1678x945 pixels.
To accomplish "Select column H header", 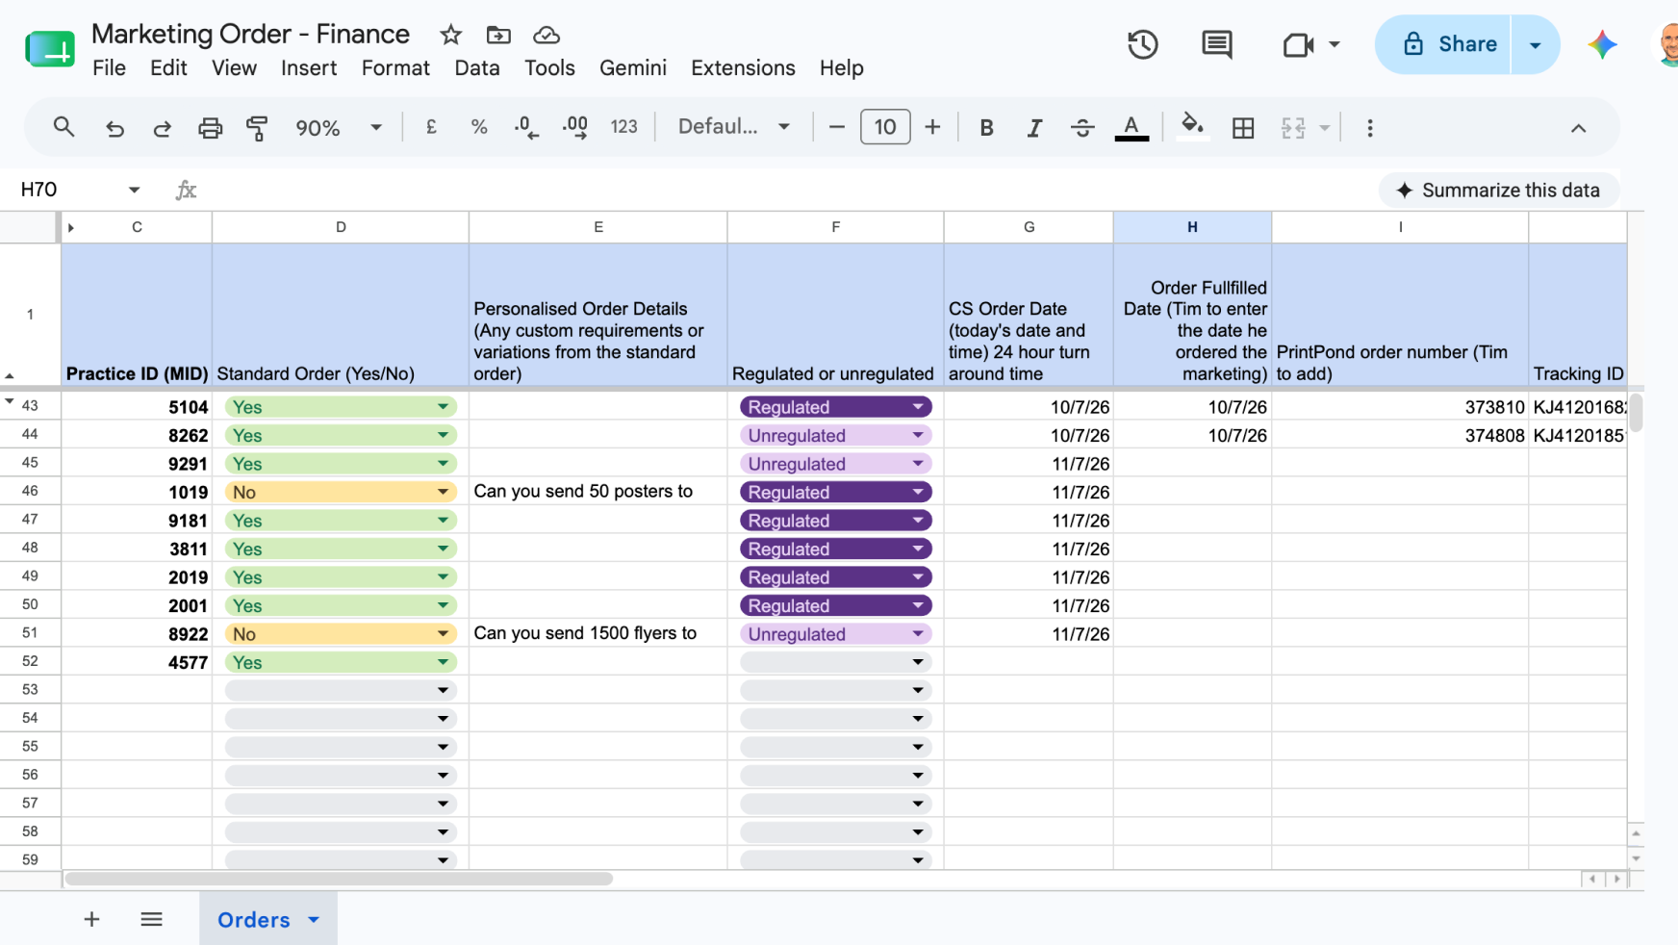I will click(x=1192, y=227).
